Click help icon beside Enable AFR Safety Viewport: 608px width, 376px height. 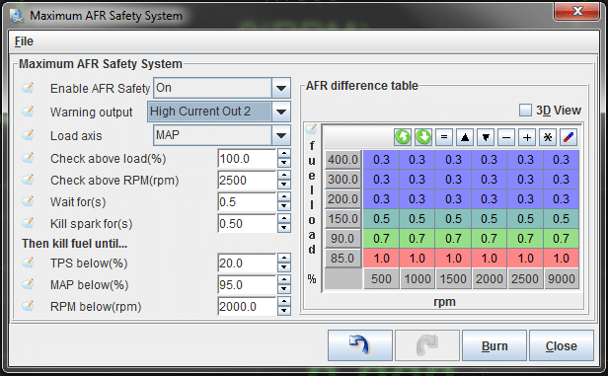(28, 88)
